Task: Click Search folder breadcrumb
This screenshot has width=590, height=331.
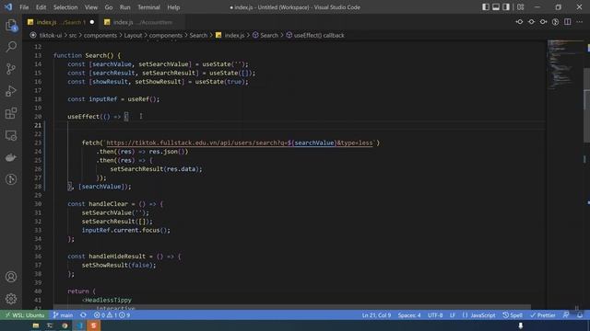Action: 198,35
